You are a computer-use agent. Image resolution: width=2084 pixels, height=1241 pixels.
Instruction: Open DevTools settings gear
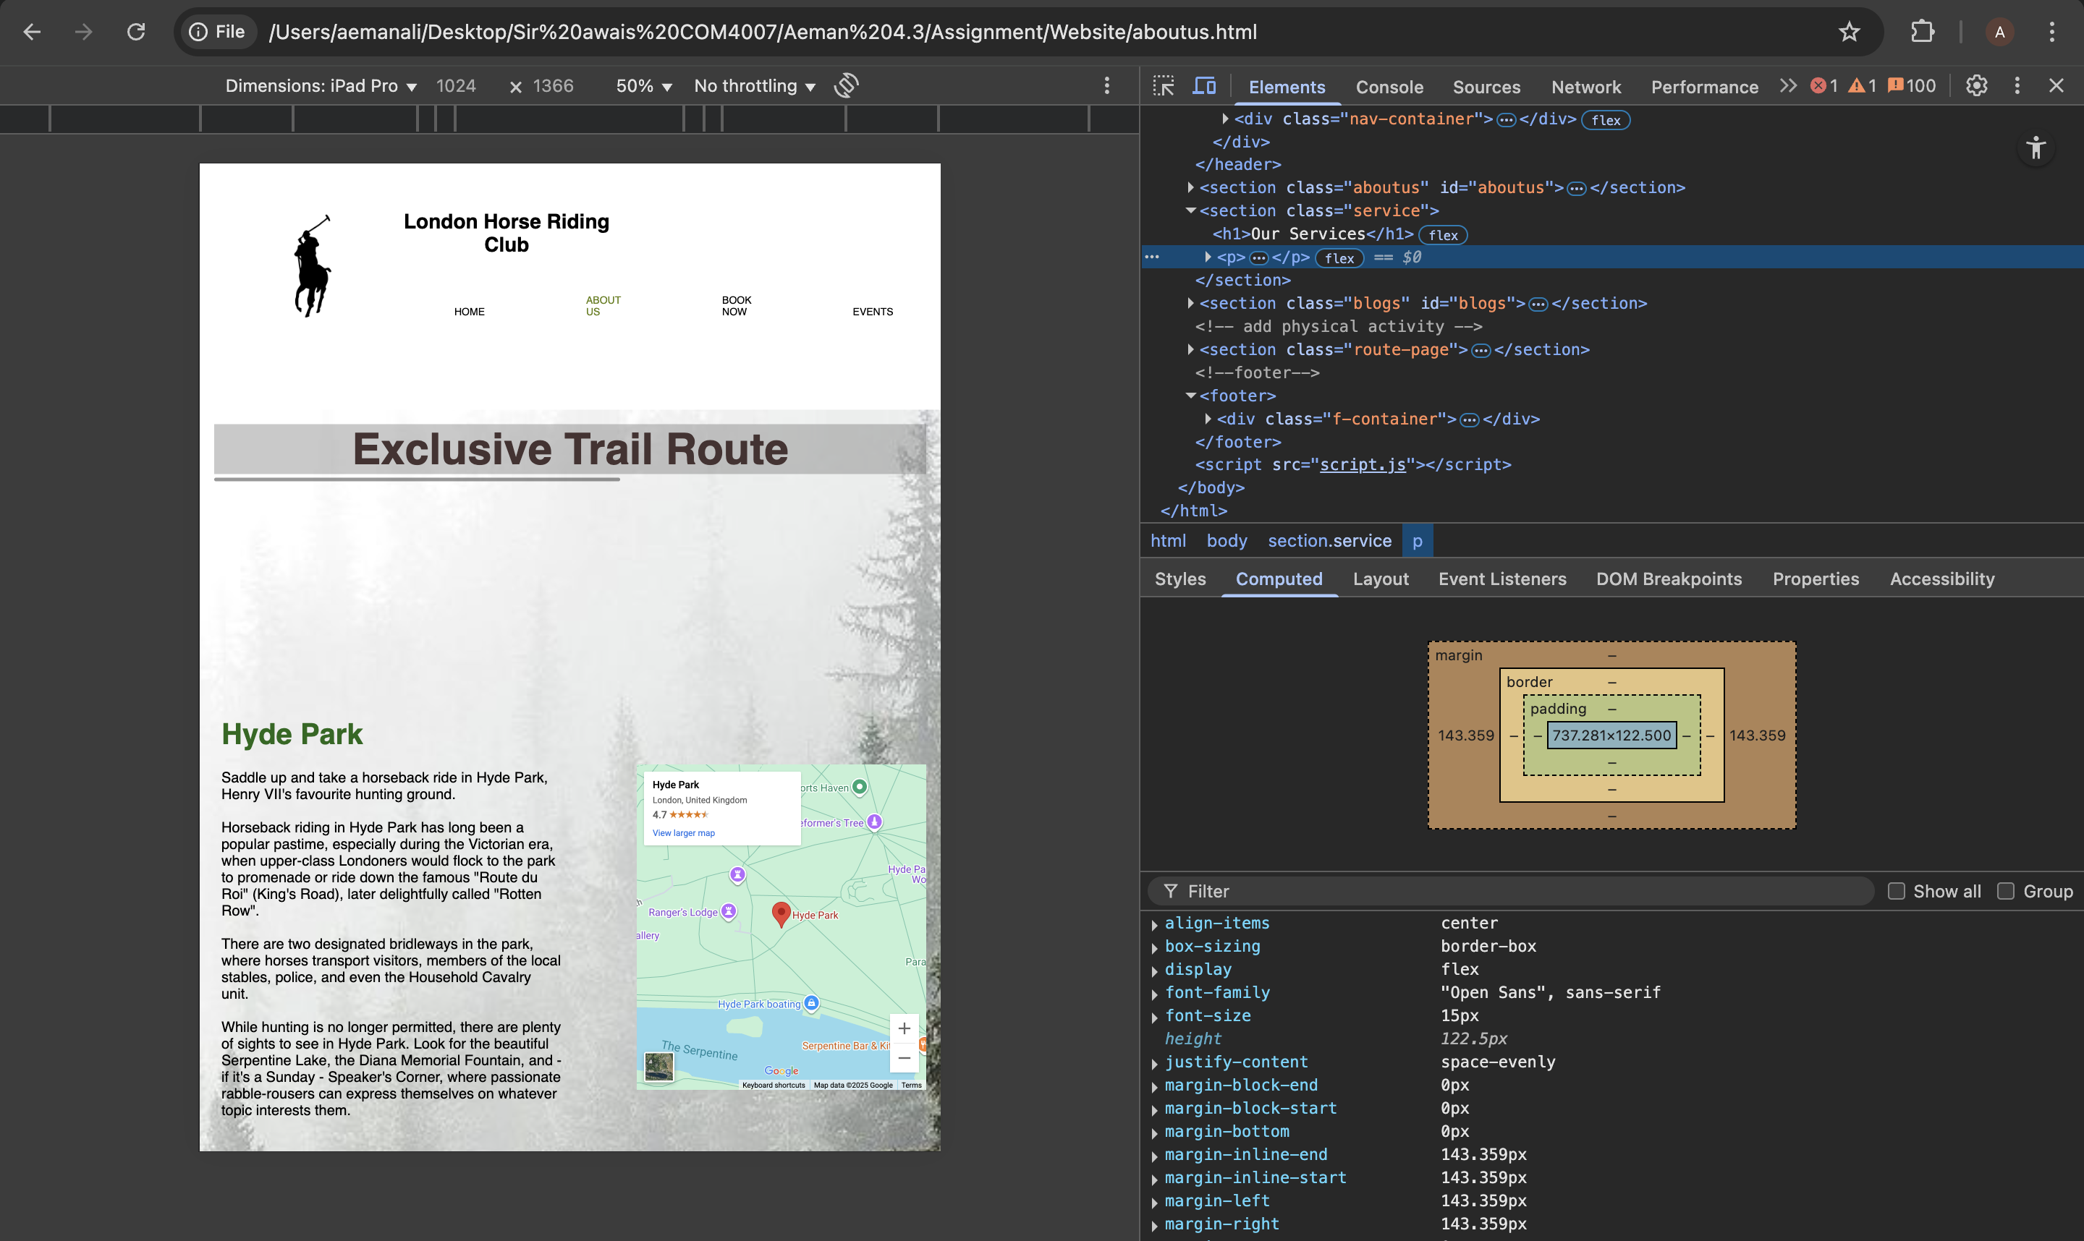pyautogui.click(x=1976, y=86)
